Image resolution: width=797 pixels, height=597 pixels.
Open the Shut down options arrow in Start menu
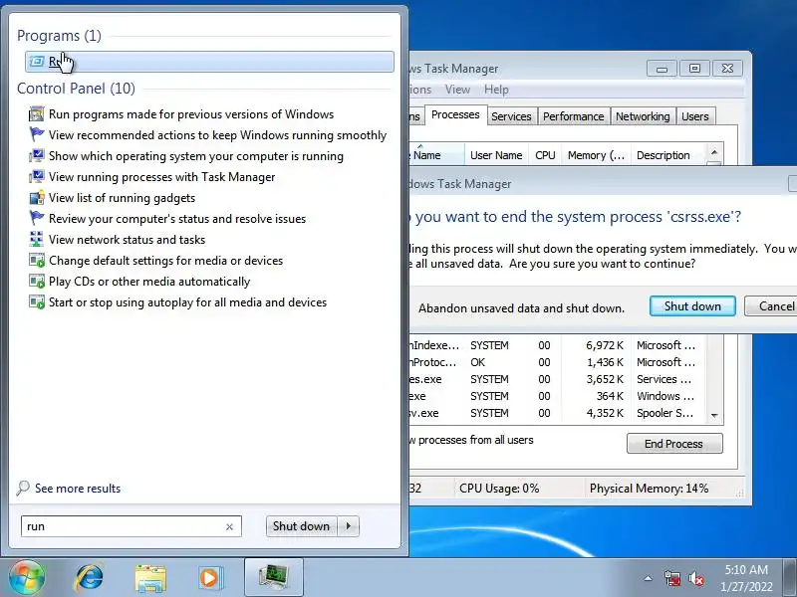[x=349, y=526]
